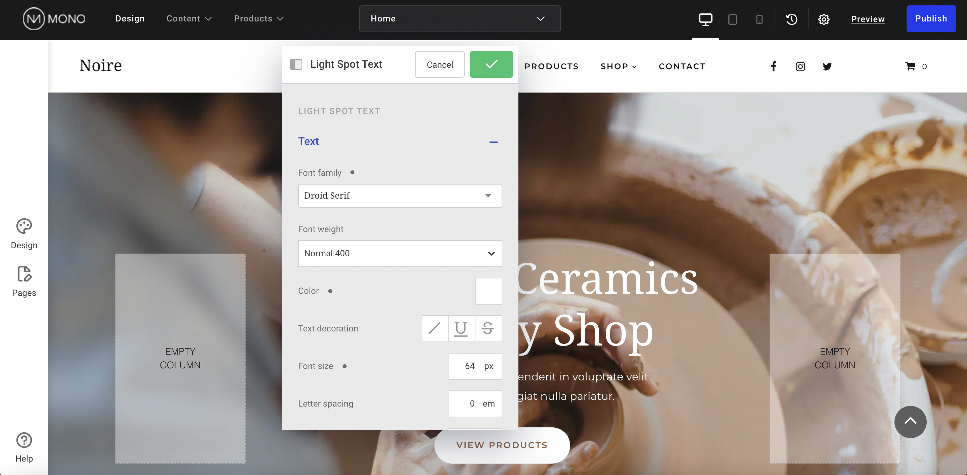Image resolution: width=967 pixels, height=475 pixels.
Task: Click PRODUCTS in the site navigation
Action: tap(551, 66)
